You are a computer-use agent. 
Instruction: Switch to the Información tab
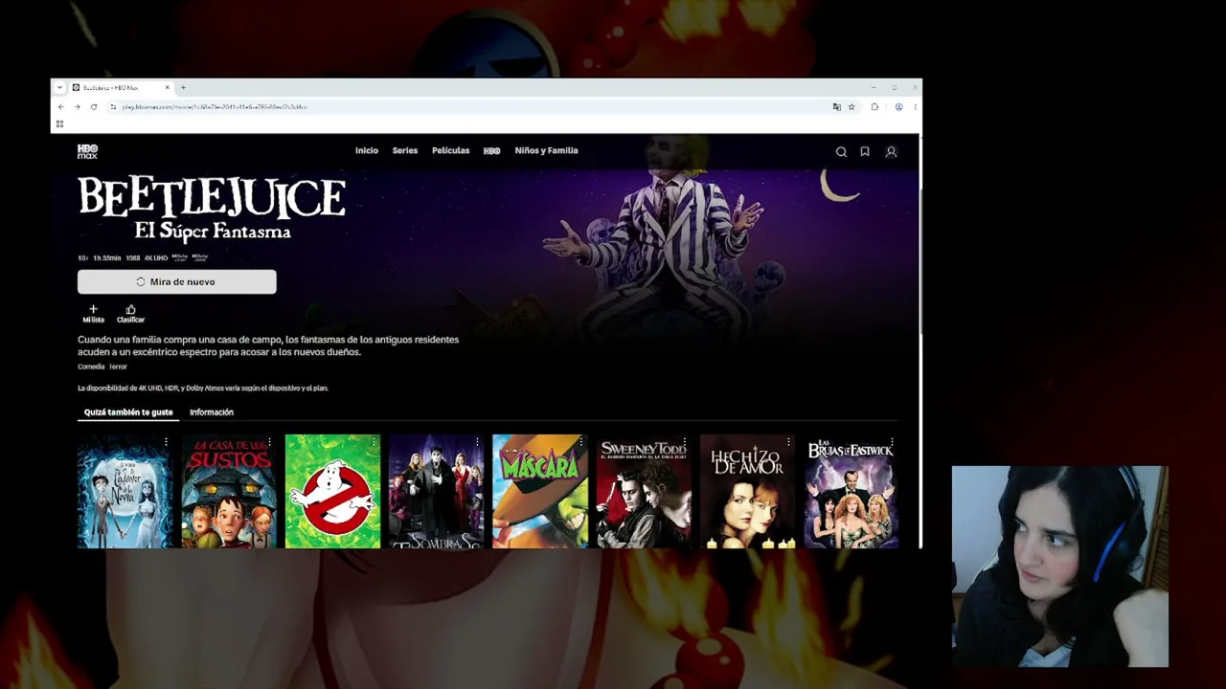click(x=212, y=412)
